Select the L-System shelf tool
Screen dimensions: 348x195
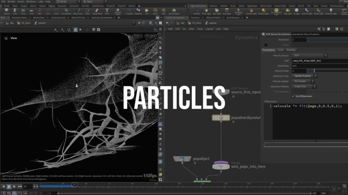[x=129, y=11]
